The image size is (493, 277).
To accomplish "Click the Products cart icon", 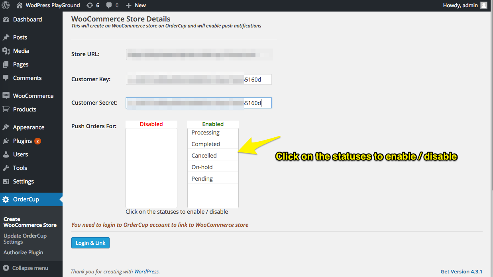I will 6,109.
